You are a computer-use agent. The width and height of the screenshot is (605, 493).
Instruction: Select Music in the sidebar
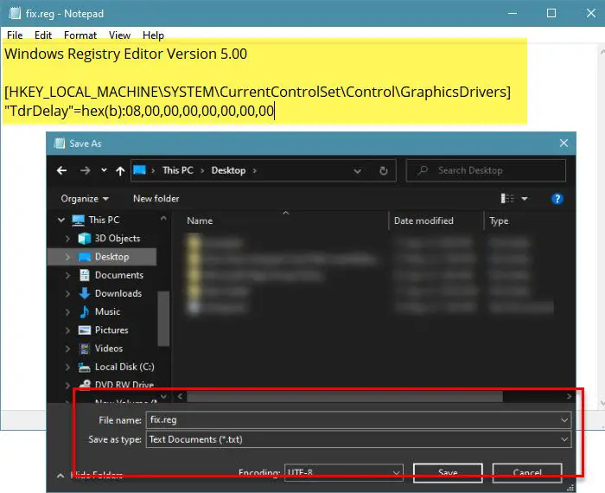point(107,312)
